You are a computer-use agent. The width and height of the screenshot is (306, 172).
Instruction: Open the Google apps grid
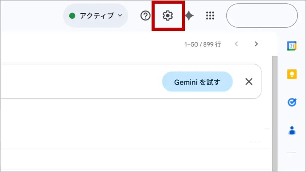point(210,16)
